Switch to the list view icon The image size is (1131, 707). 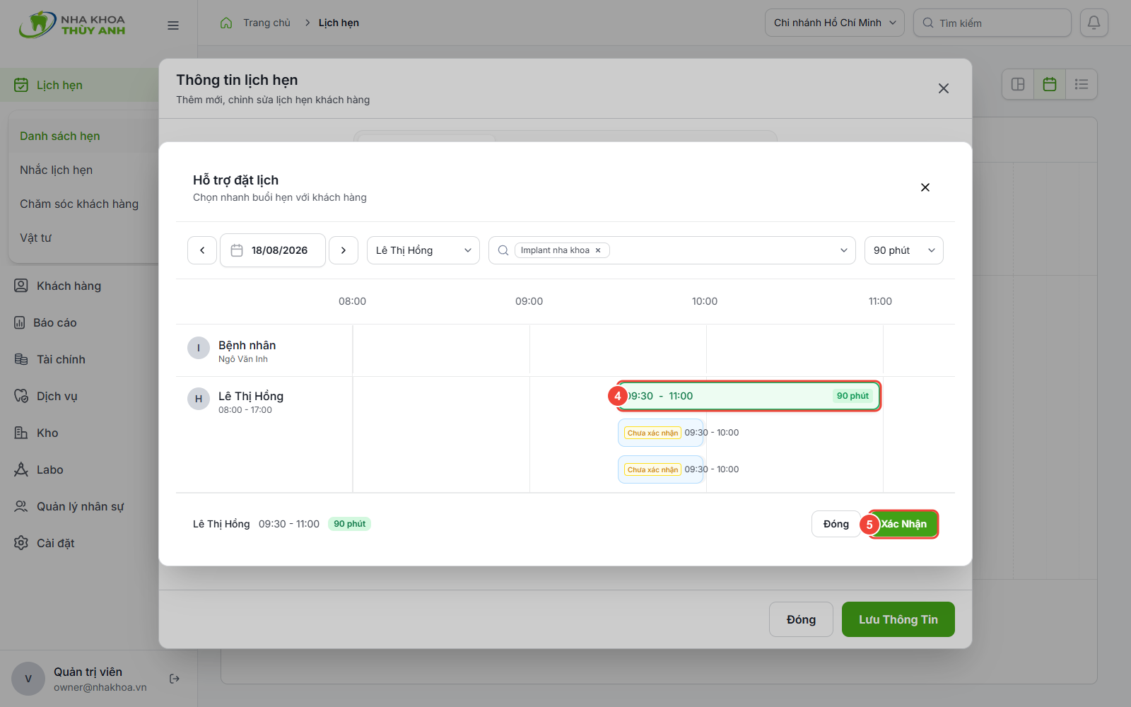[1082, 84]
